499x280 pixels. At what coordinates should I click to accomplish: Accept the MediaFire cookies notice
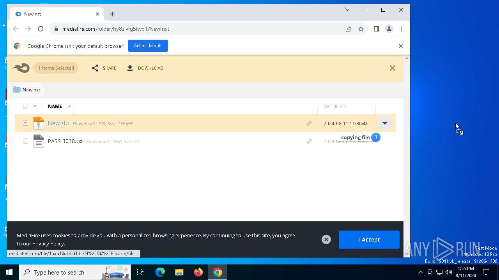coord(369,240)
